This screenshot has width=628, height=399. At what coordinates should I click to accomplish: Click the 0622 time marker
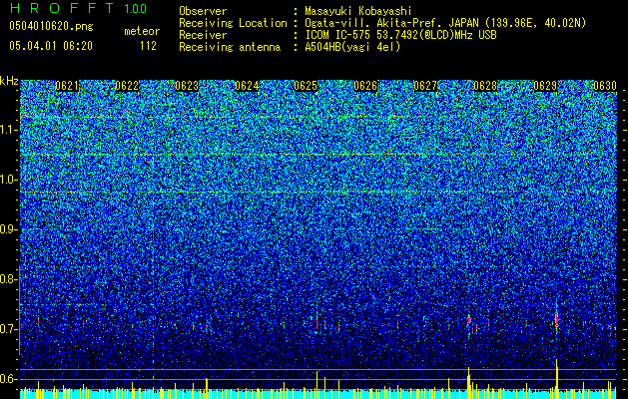[127, 86]
